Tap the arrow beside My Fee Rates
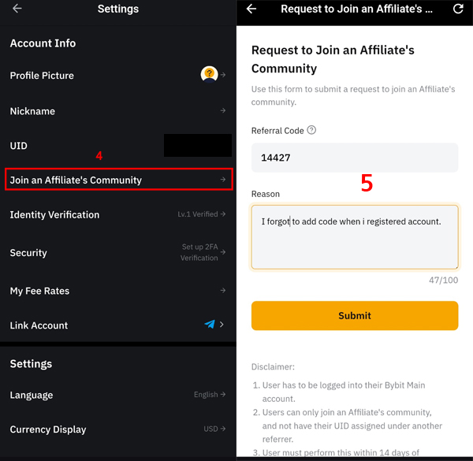This screenshot has width=473, height=461. (223, 290)
